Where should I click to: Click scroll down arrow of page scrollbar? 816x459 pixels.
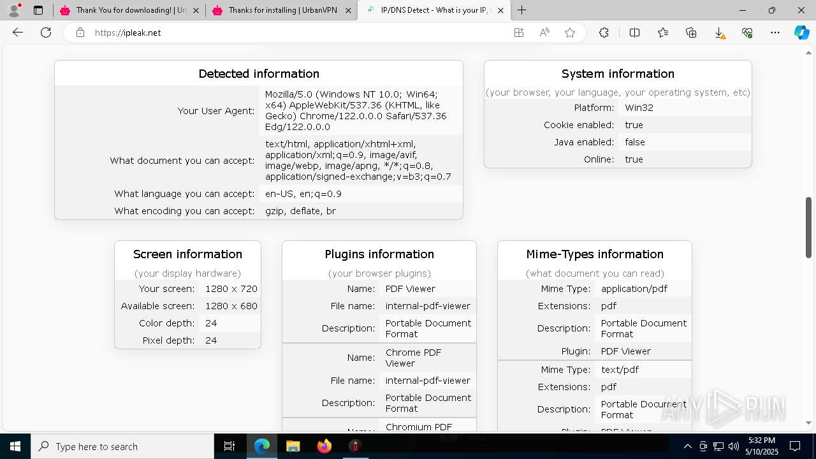tap(808, 423)
